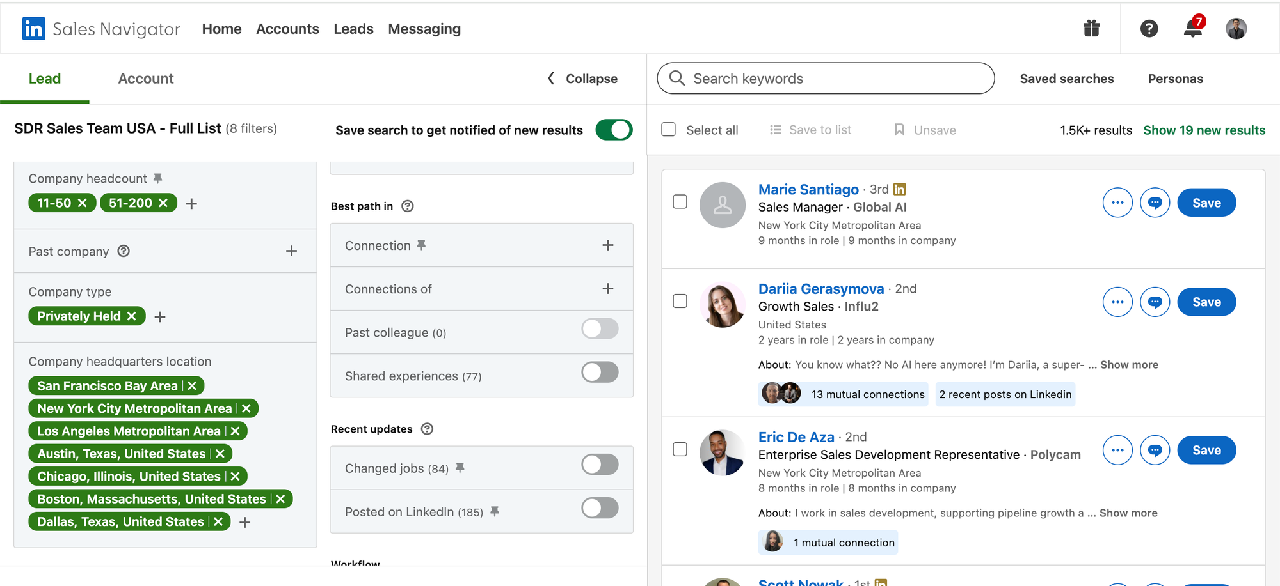Expand the Connection filter

tap(607, 245)
